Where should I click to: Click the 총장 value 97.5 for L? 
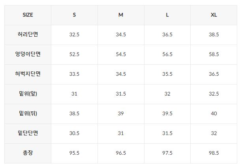coord(167,153)
